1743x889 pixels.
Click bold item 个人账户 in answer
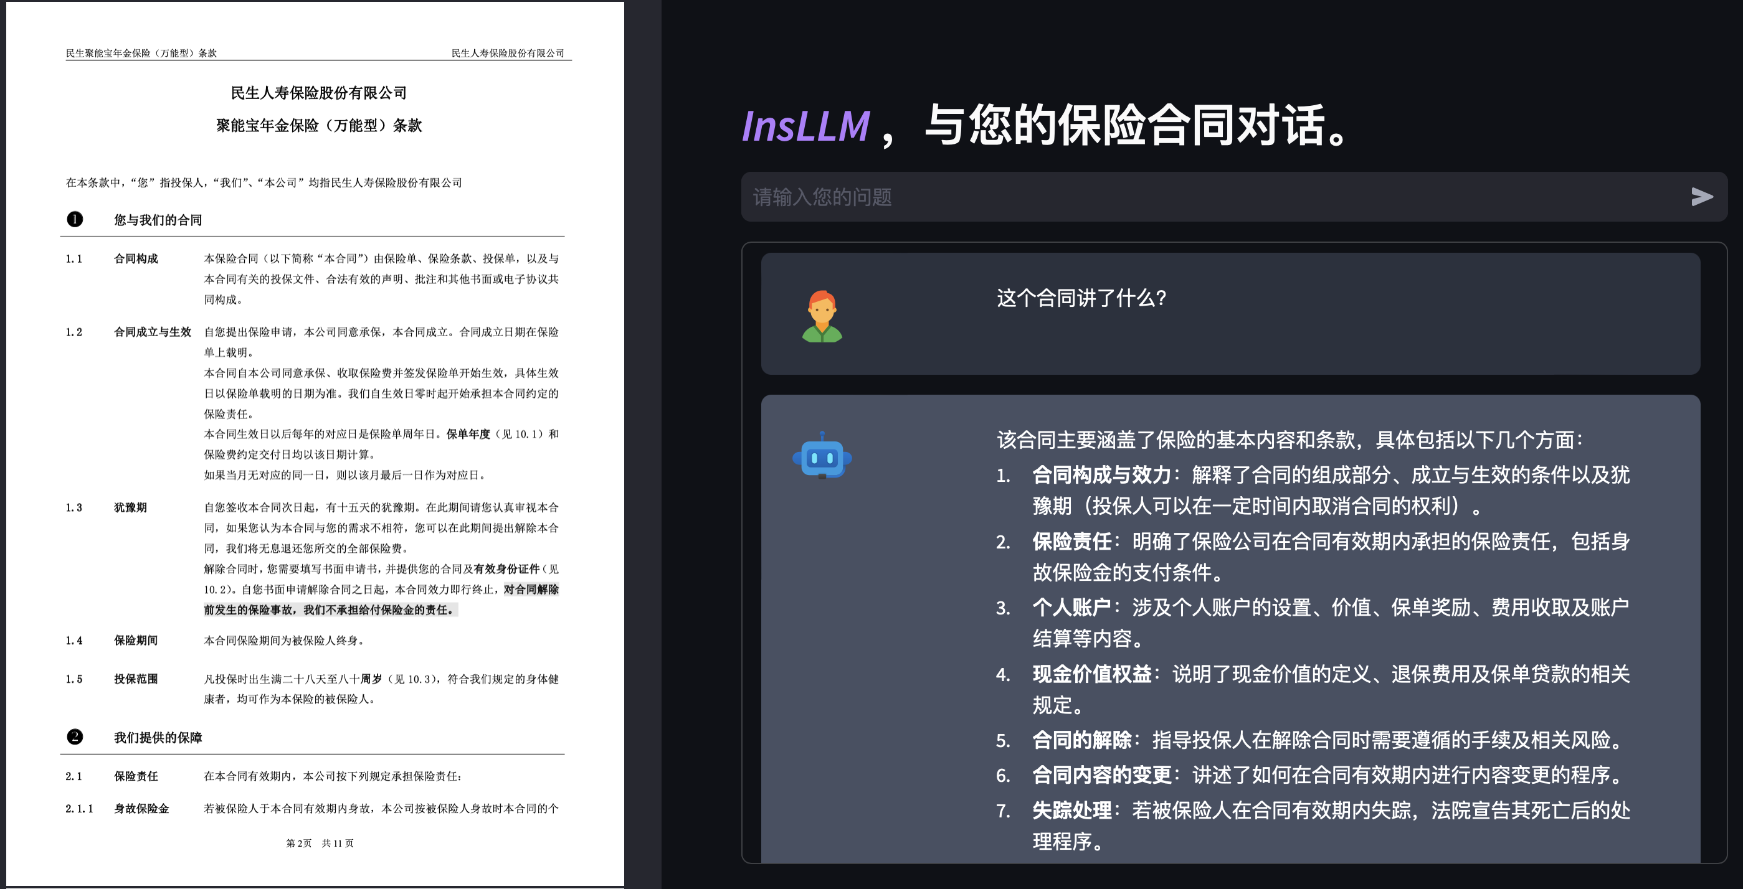(1071, 608)
